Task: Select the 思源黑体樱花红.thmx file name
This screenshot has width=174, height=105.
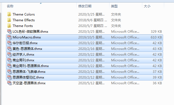Action: click(x=28, y=77)
